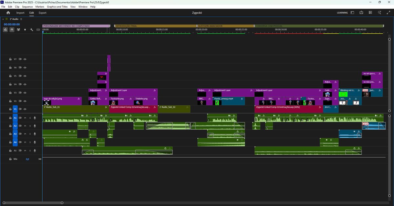Open the File menu

pos(4,7)
